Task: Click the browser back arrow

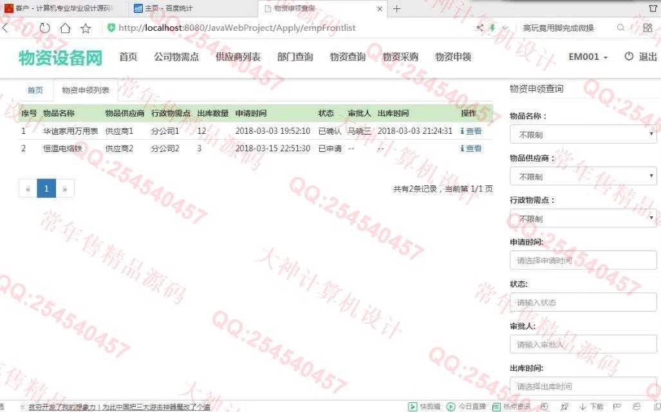Action: (x=5, y=28)
